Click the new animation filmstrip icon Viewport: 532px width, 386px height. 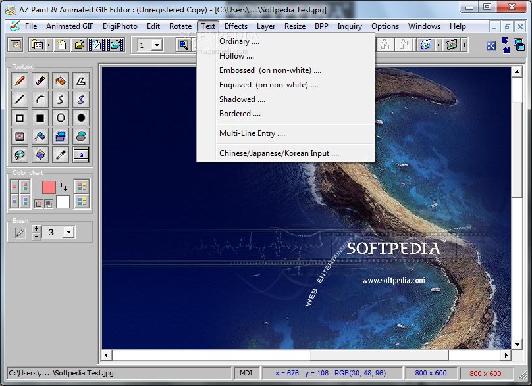point(97,45)
